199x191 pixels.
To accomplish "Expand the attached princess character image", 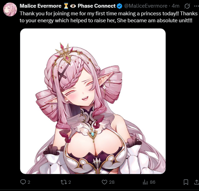I will point(93,101).
